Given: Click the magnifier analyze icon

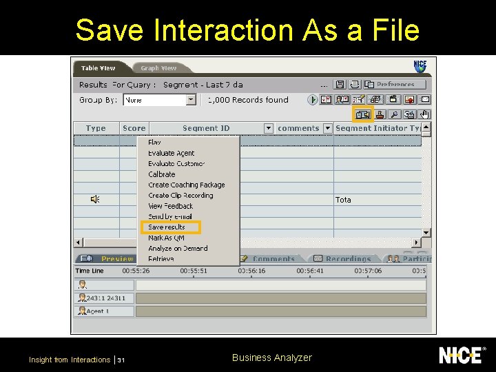Looking at the screenshot, I should pyautogui.click(x=395, y=114).
